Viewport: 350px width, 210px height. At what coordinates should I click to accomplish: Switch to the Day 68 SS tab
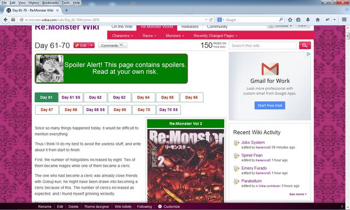(95, 109)
